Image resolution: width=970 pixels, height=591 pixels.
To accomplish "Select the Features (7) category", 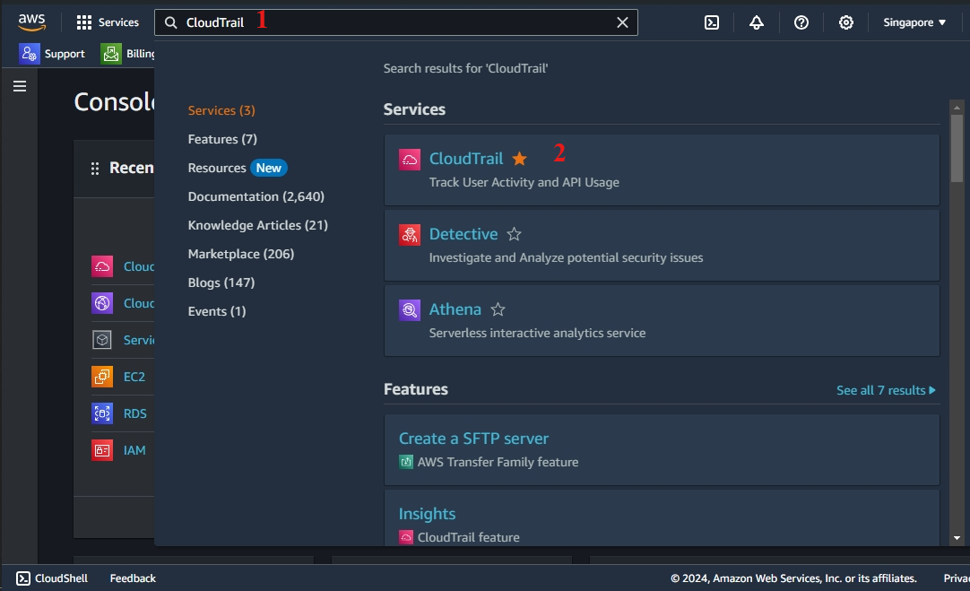I will (x=222, y=139).
